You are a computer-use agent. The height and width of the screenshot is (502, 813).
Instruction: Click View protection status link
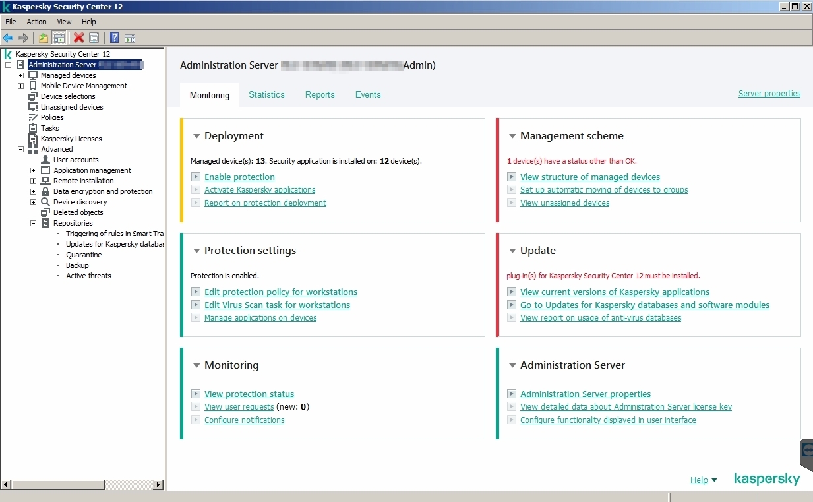point(249,394)
